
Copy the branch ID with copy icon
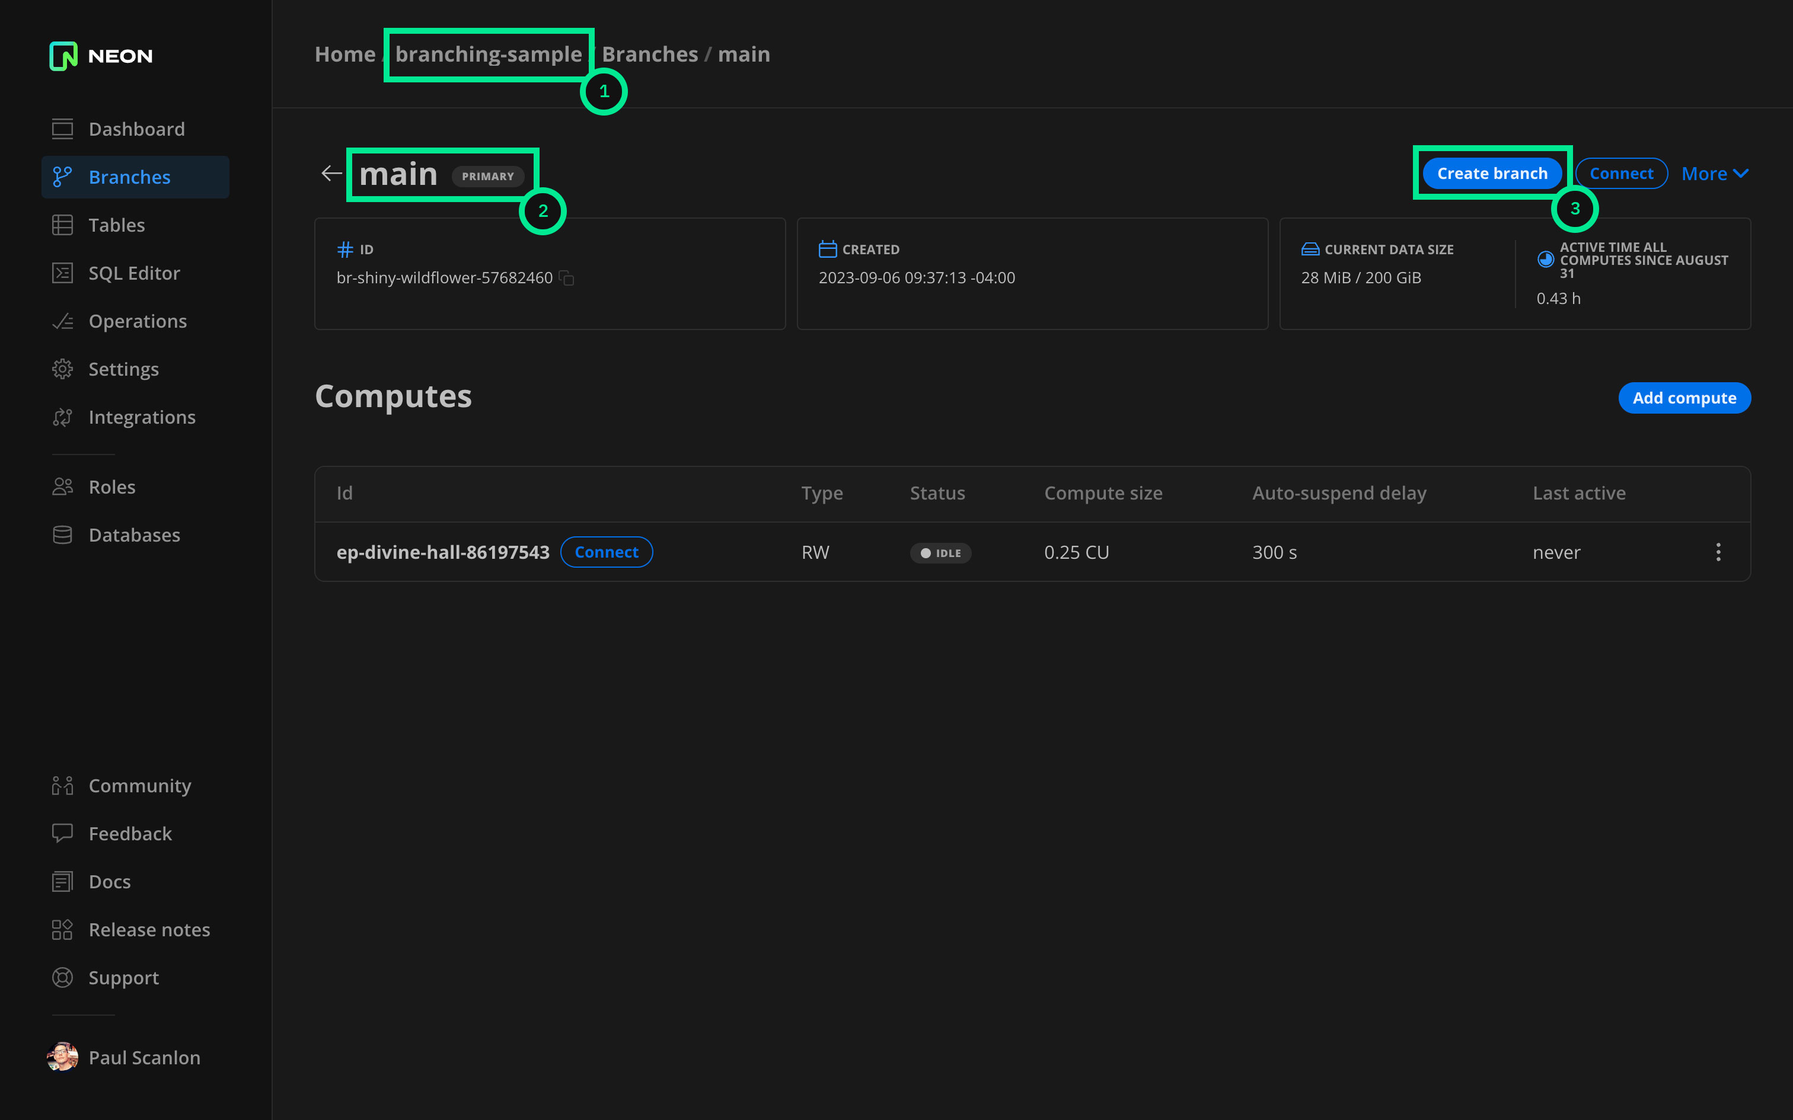point(567,278)
